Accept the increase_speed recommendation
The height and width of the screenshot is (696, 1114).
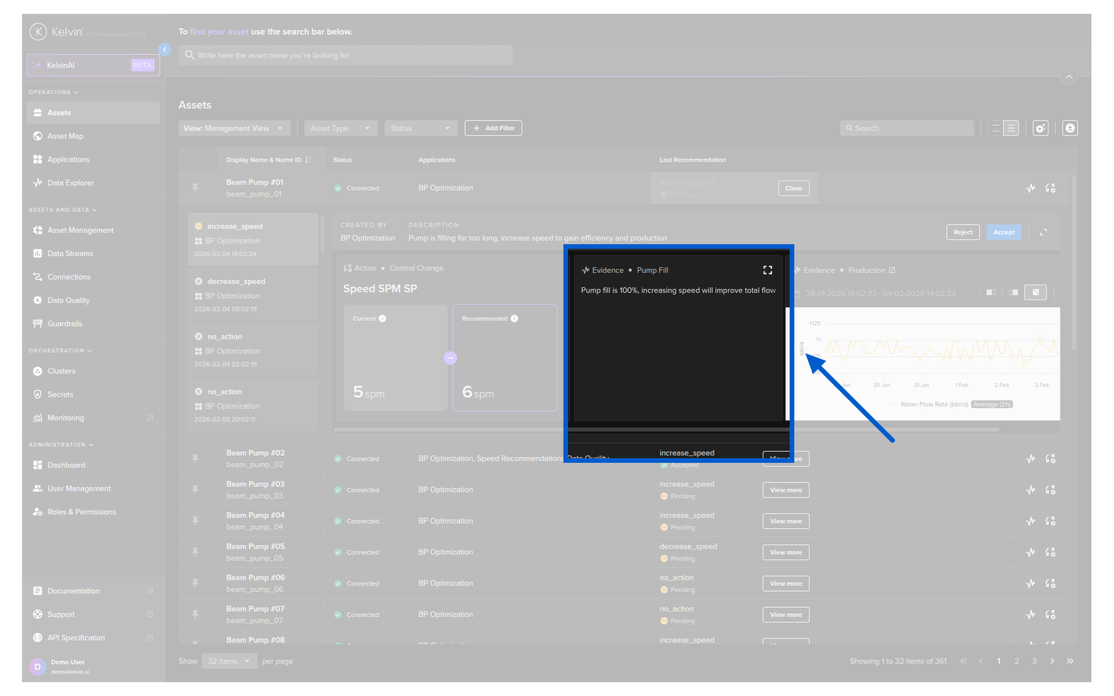click(x=1004, y=232)
